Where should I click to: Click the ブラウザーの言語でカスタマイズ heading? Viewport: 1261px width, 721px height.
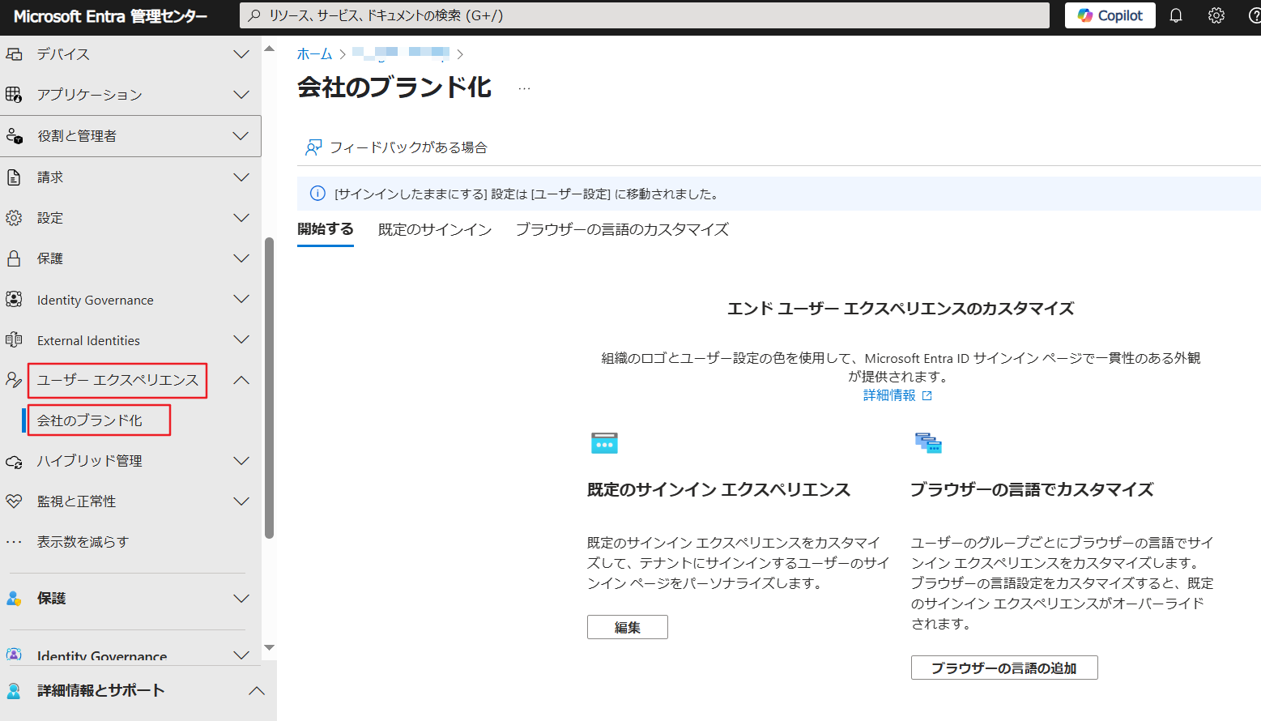coord(1032,490)
